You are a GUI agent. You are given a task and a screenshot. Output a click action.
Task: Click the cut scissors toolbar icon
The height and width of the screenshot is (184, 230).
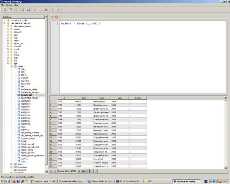(x=35, y=10)
